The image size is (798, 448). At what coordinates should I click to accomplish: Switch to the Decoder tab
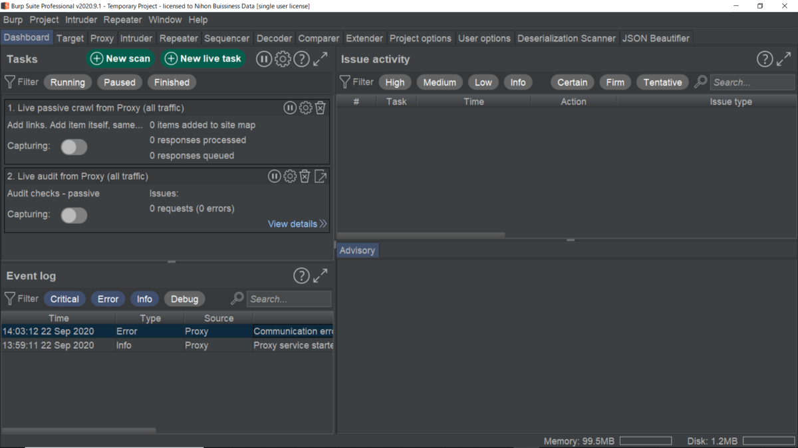(275, 38)
